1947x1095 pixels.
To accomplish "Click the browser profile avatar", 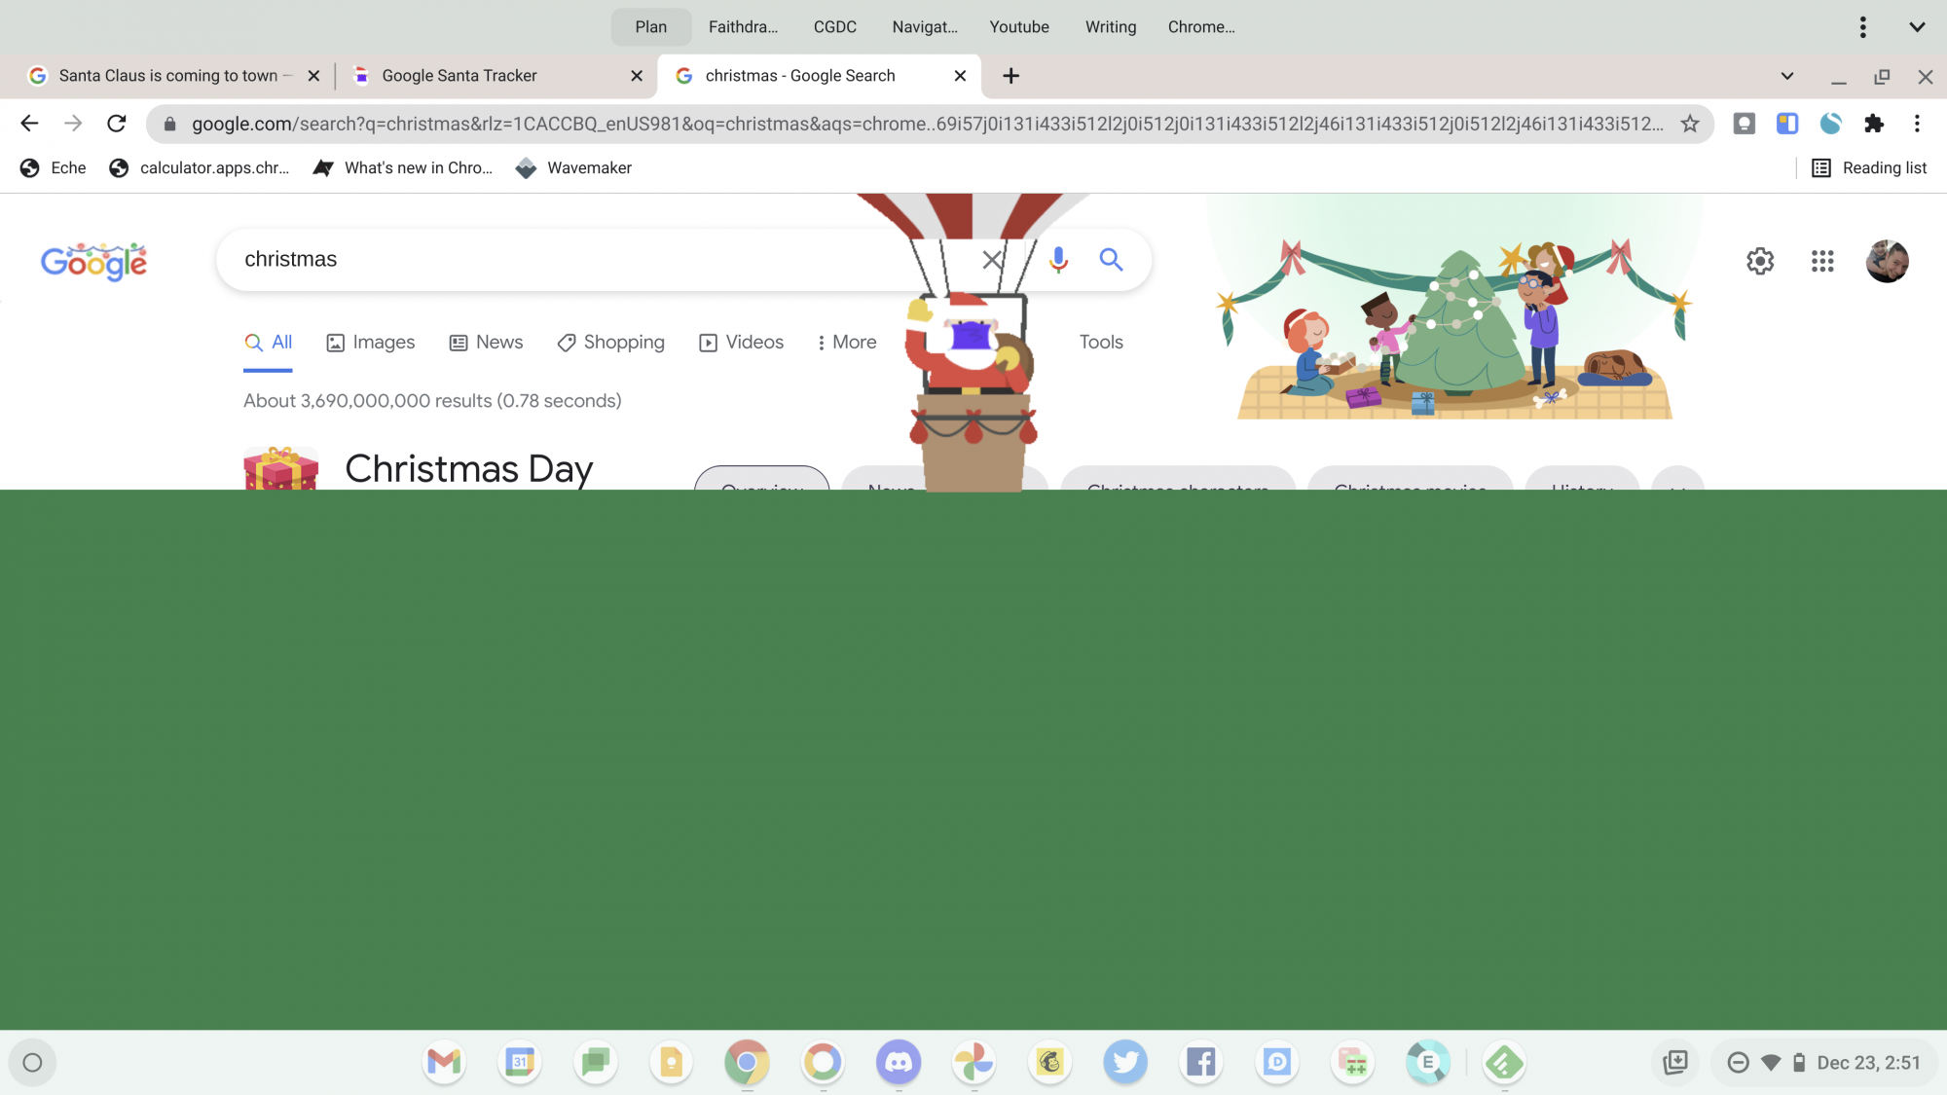I will point(1888,261).
